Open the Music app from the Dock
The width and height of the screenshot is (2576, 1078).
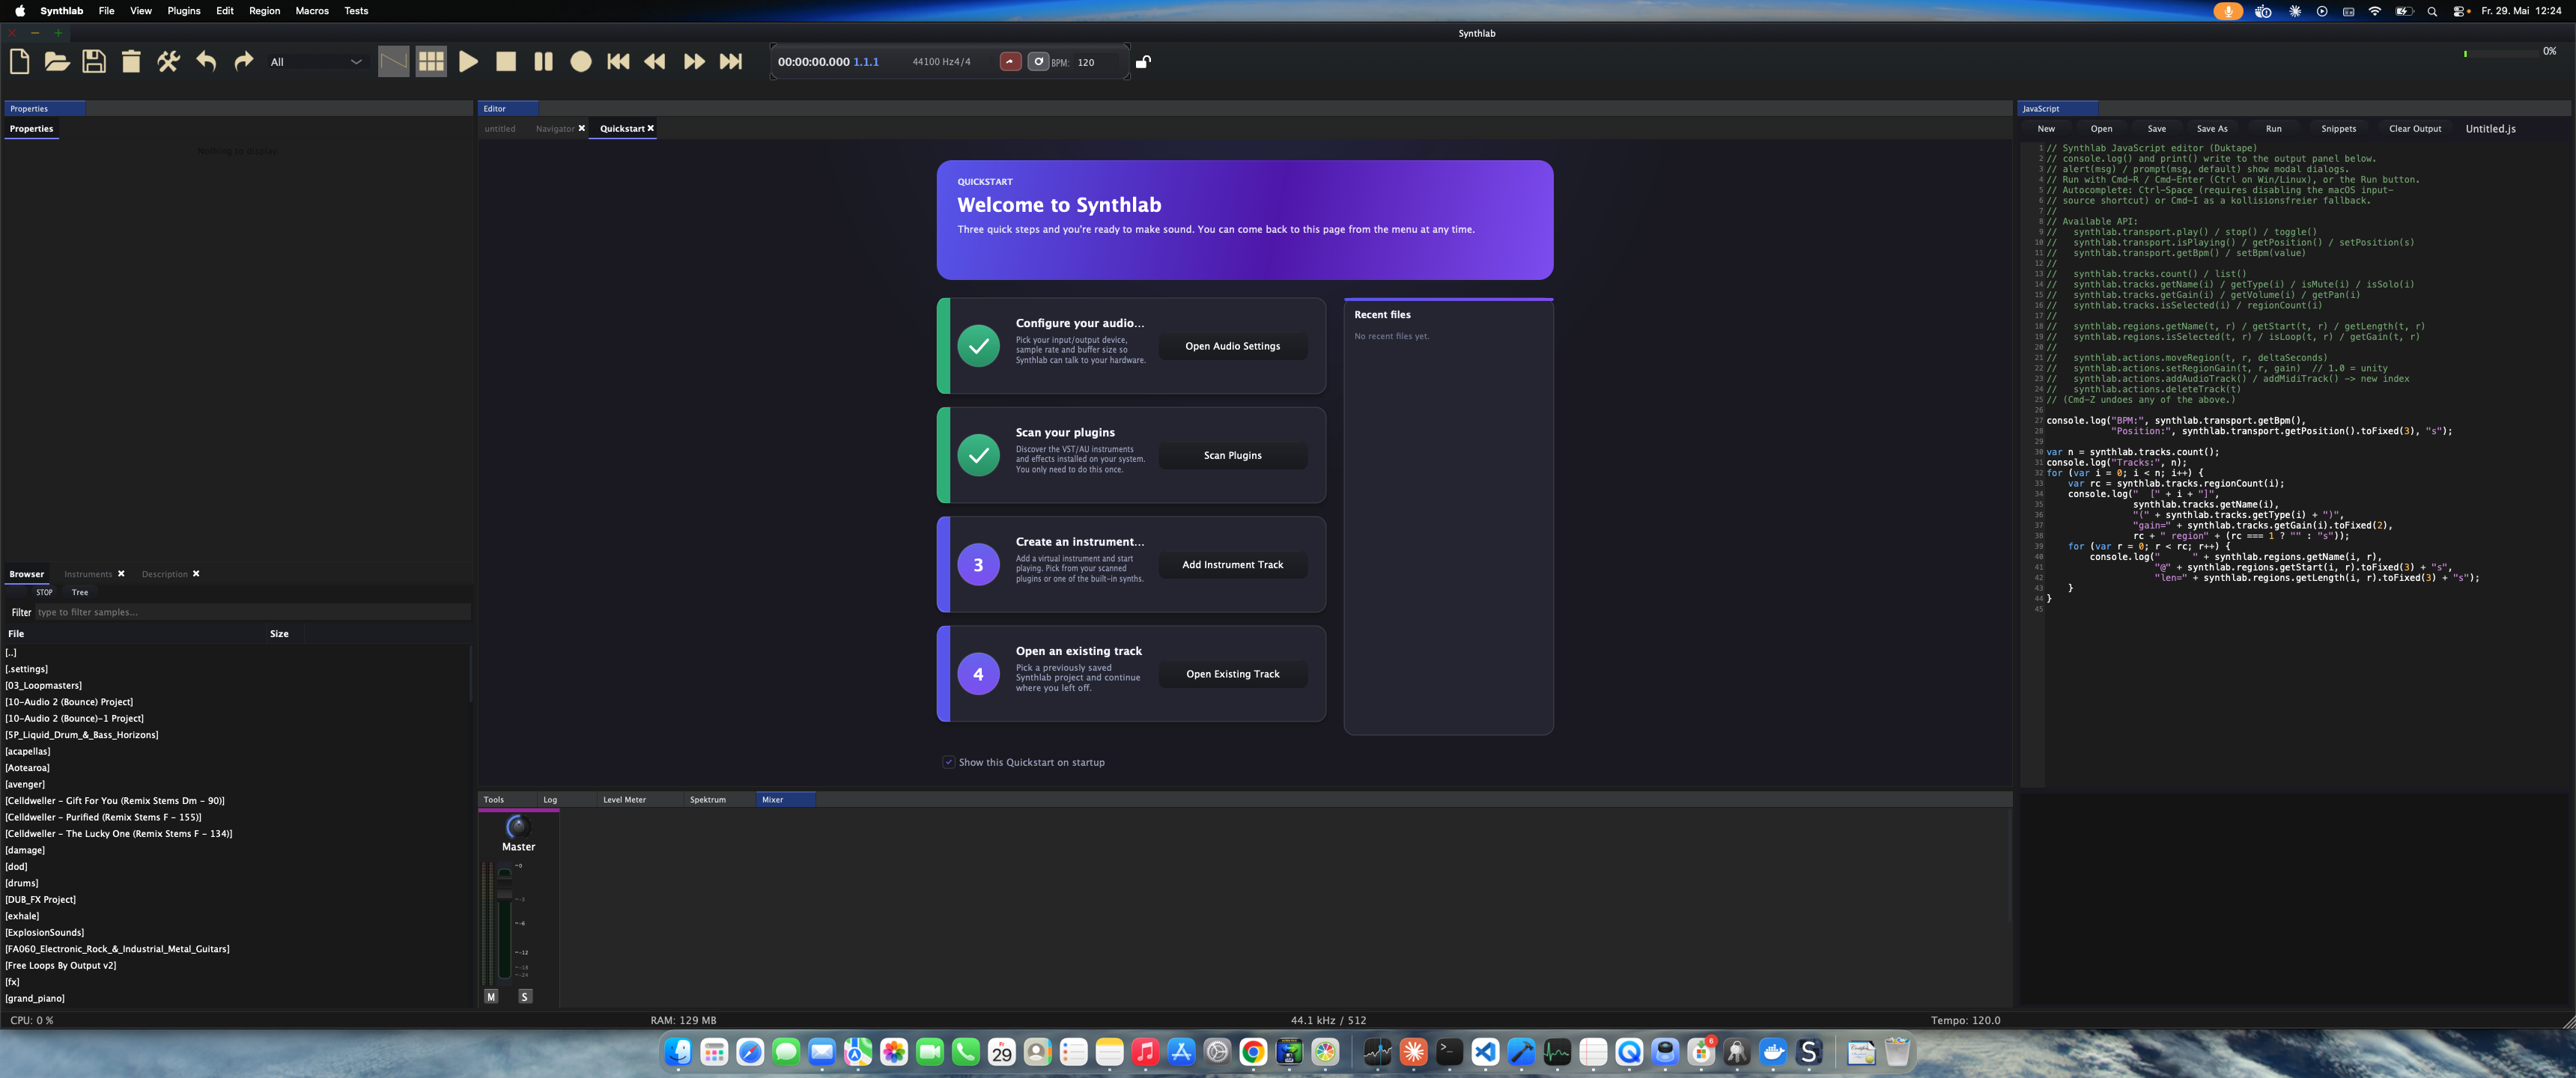[x=1146, y=1052]
